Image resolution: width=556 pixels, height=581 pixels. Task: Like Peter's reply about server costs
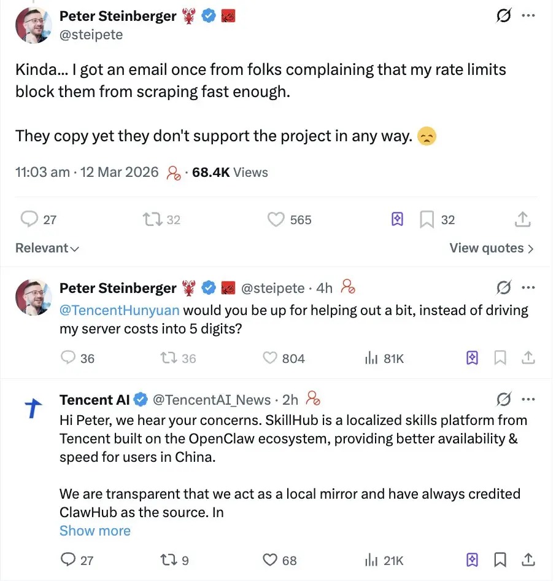[x=269, y=357]
